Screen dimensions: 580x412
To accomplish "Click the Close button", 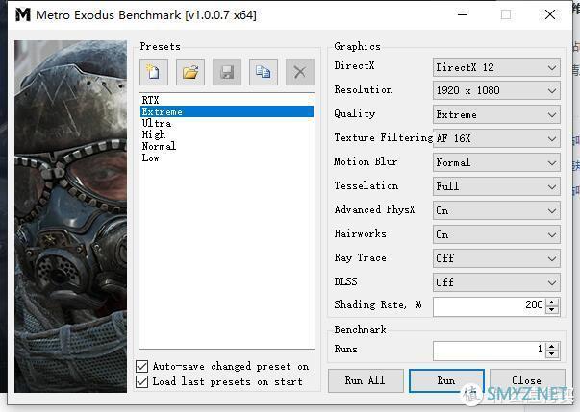I will [527, 380].
